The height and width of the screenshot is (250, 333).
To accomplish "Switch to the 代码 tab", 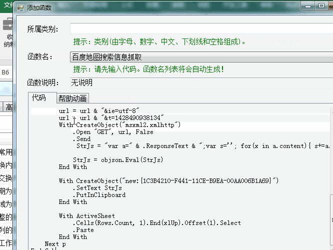I will pyautogui.click(x=42, y=97).
